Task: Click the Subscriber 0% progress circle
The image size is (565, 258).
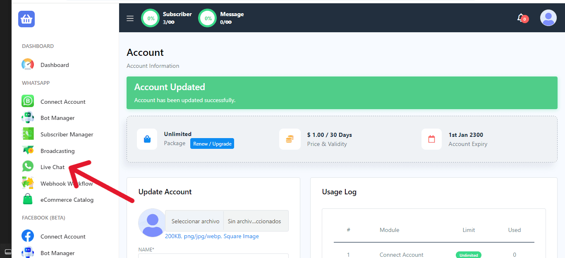Action: [x=151, y=18]
